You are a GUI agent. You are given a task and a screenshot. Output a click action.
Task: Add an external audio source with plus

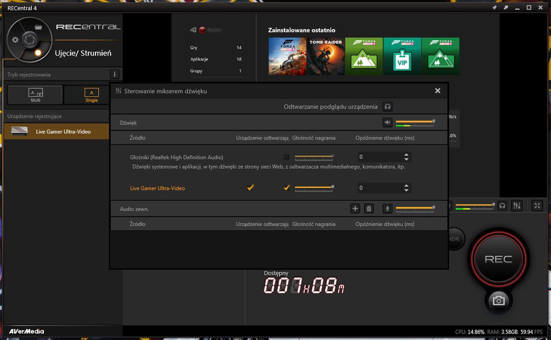pos(355,208)
